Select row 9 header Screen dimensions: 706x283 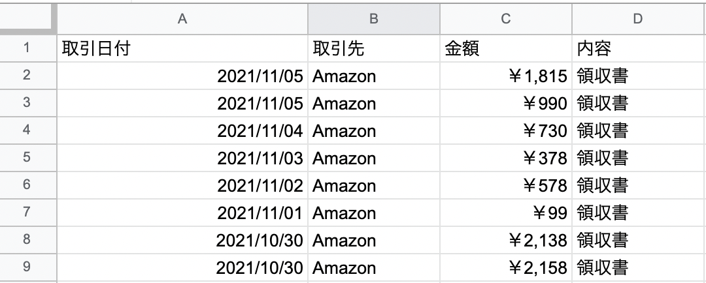(x=27, y=267)
